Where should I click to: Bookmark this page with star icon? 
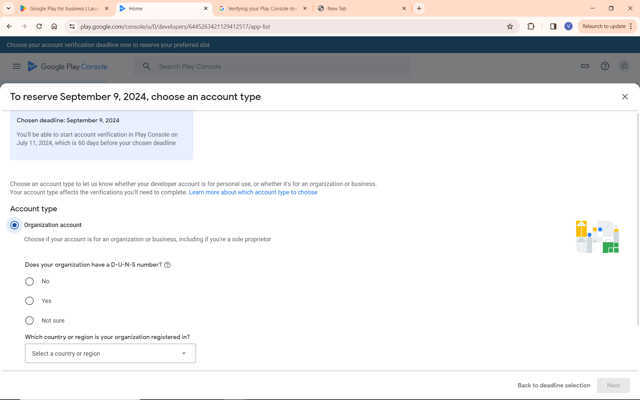click(510, 27)
